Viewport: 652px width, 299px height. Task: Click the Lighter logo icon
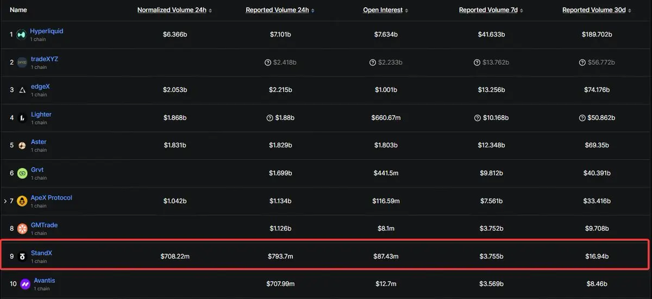coord(22,117)
